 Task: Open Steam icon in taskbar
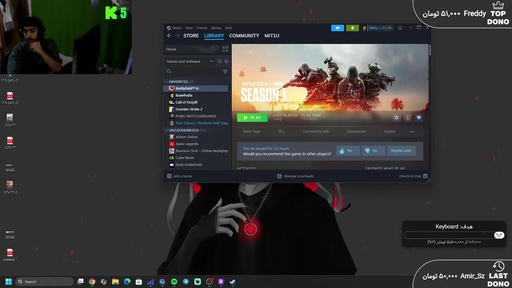[x=232, y=282]
